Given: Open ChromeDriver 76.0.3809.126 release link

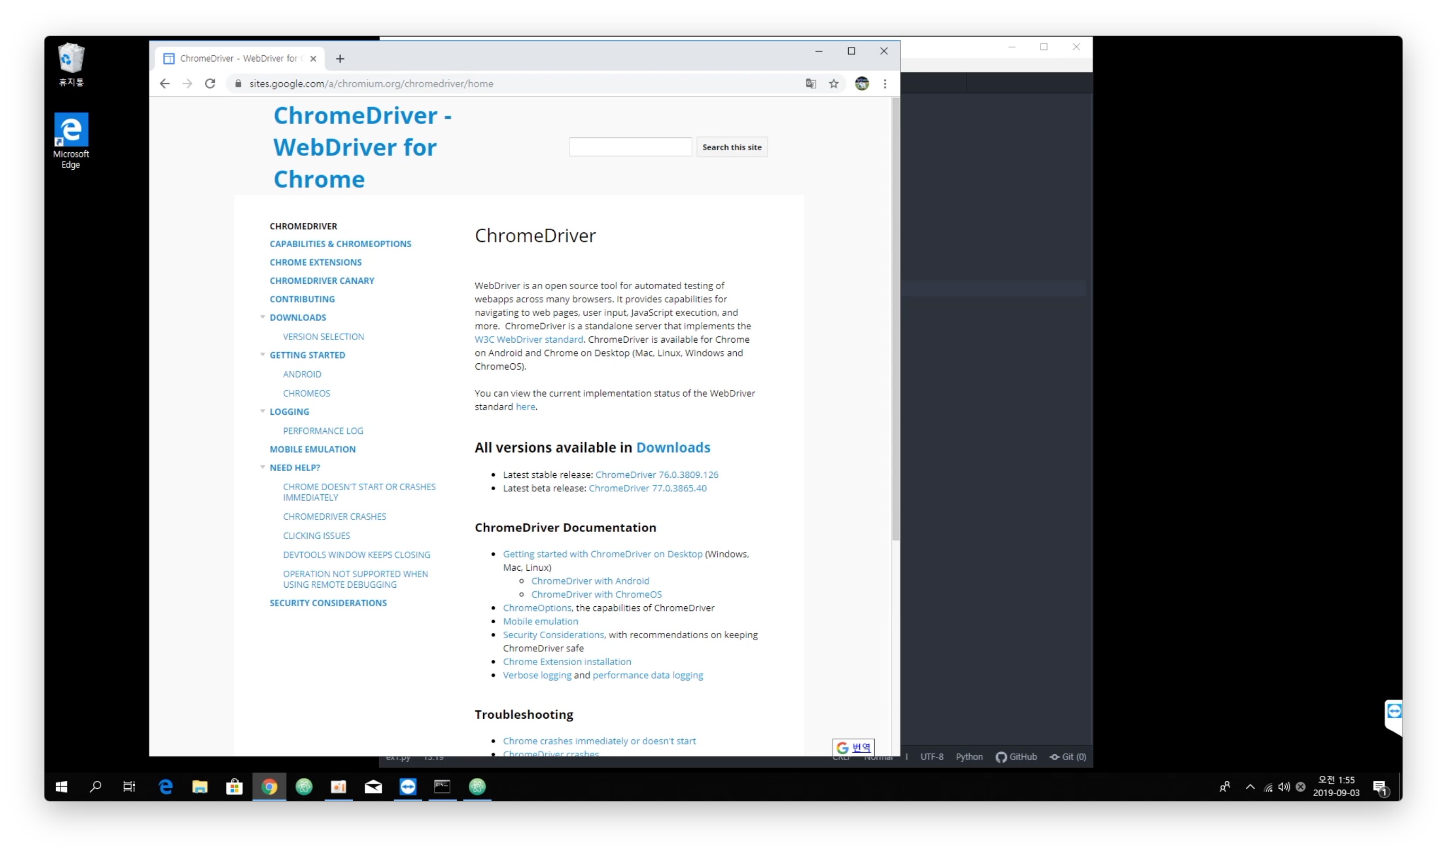Looking at the screenshot, I should 657,474.
